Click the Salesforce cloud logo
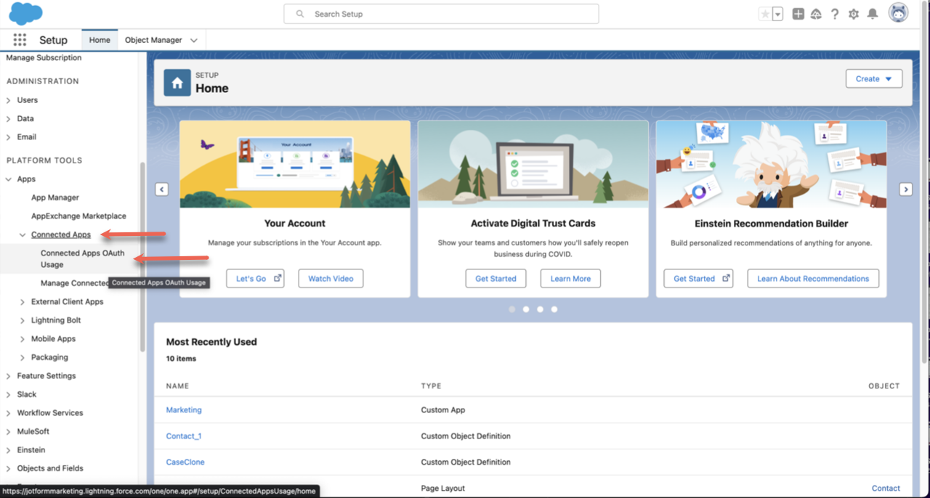This screenshot has height=498, width=930. coord(25,13)
